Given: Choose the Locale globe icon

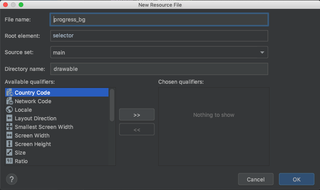Looking at the screenshot, I should (x=9, y=110).
